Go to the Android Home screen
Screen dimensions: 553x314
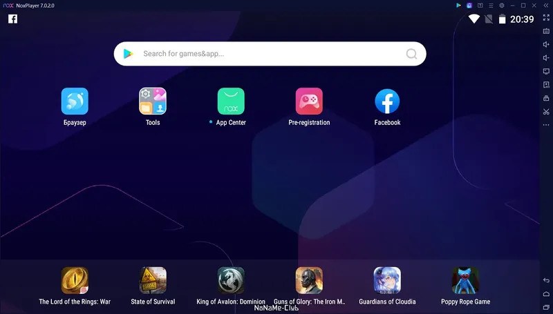[546, 294]
